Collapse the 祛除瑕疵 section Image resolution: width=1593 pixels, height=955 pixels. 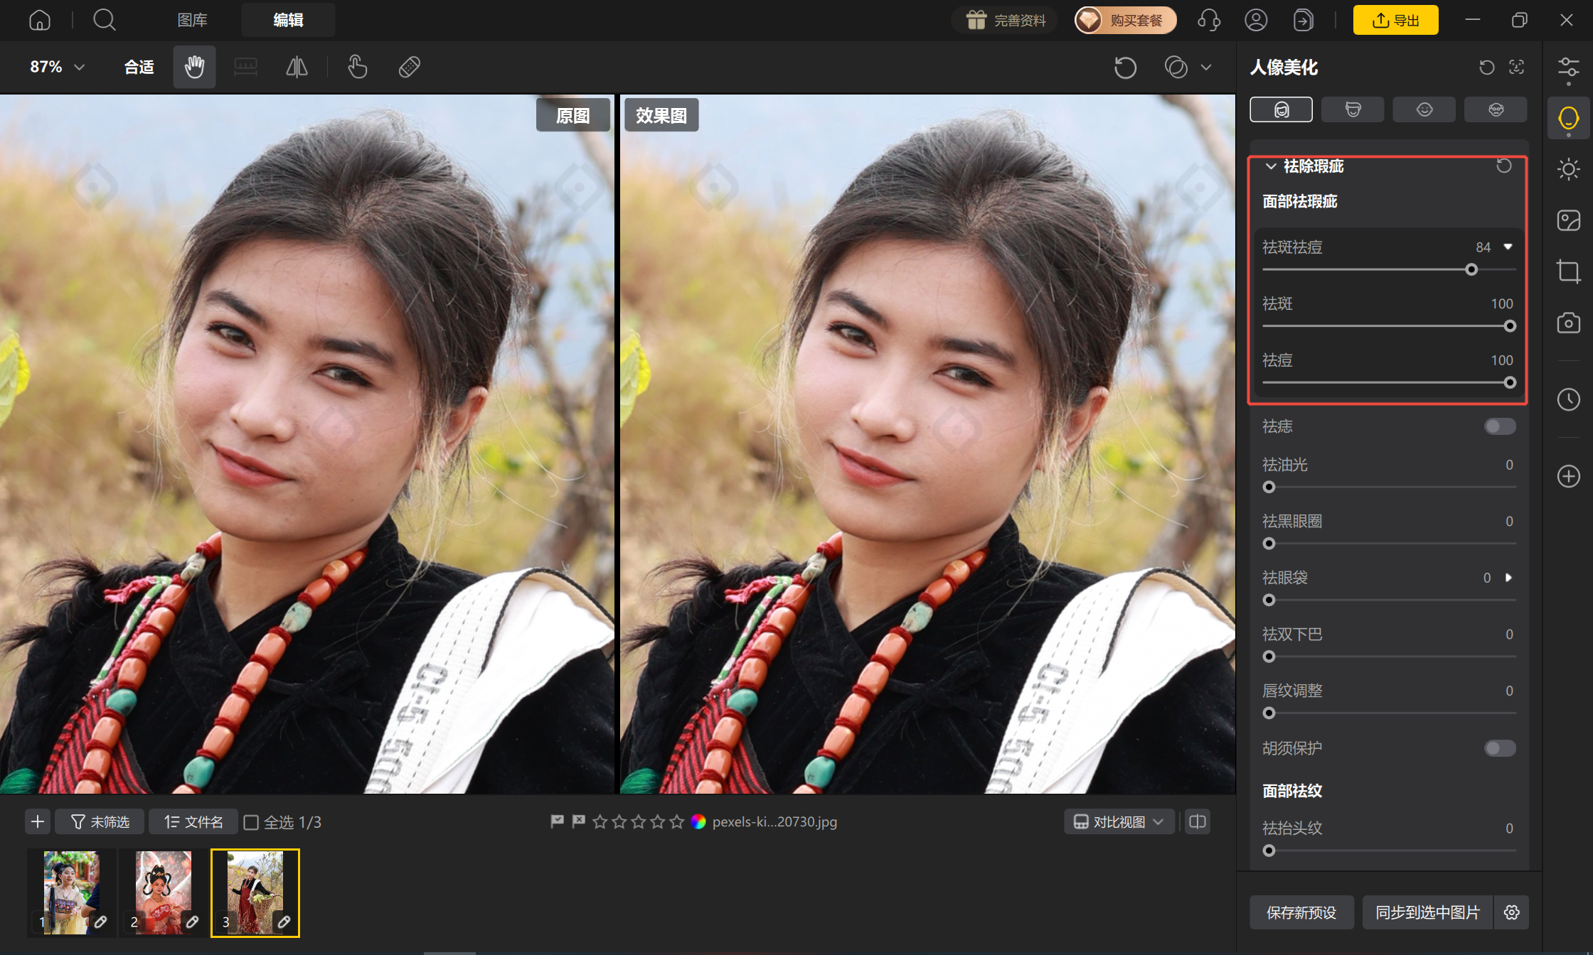pyautogui.click(x=1271, y=166)
